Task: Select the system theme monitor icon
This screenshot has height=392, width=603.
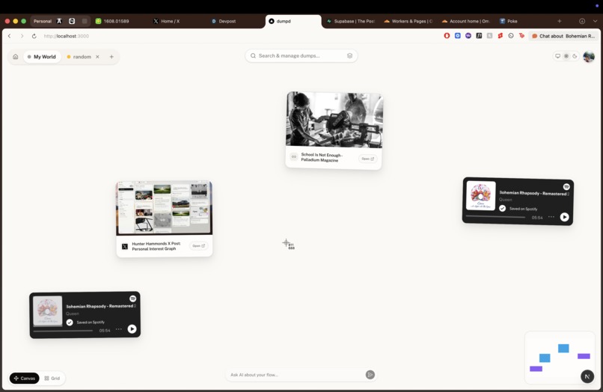Action: tap(557, 56)
